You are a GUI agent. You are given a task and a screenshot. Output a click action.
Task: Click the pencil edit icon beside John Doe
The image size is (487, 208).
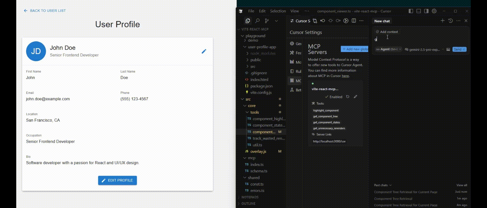[x=204, y=51]
